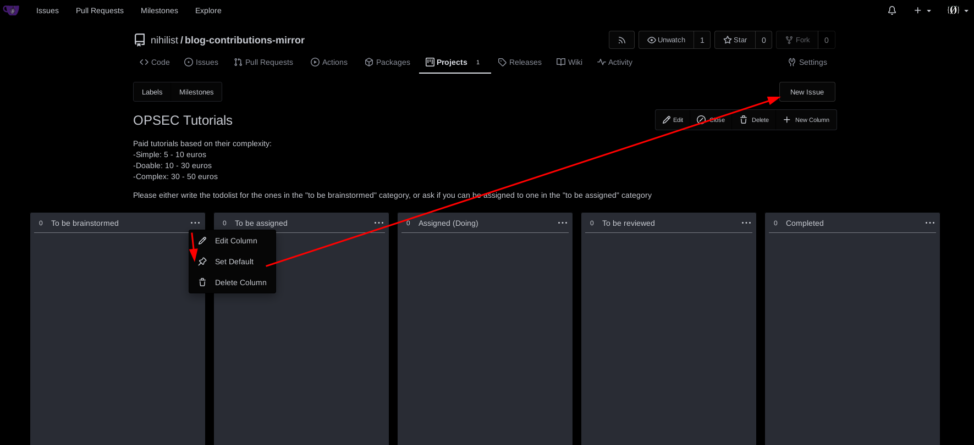Open the Milestones button beside Labels

(x=196, y=92)
